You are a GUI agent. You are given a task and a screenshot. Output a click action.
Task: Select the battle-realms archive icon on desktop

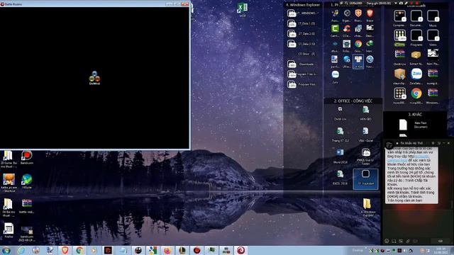coord(27,206)
